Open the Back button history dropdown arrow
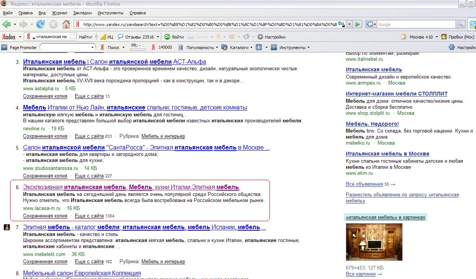476x279 pixels. coord(15,25)
